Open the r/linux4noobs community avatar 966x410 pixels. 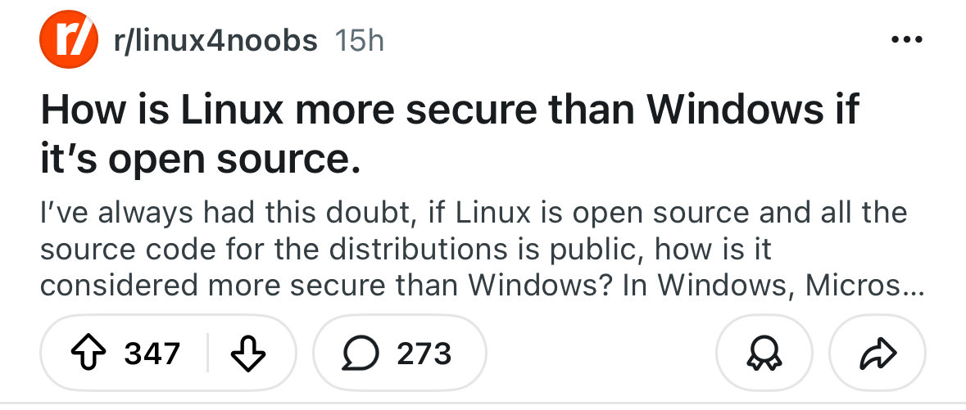(63, 39)
